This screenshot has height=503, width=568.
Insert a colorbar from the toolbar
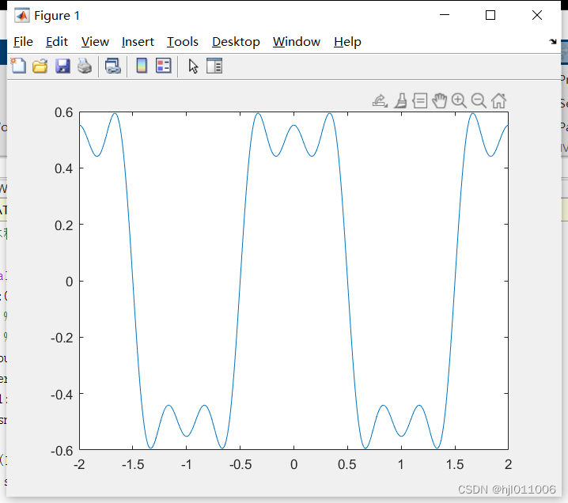142,66
